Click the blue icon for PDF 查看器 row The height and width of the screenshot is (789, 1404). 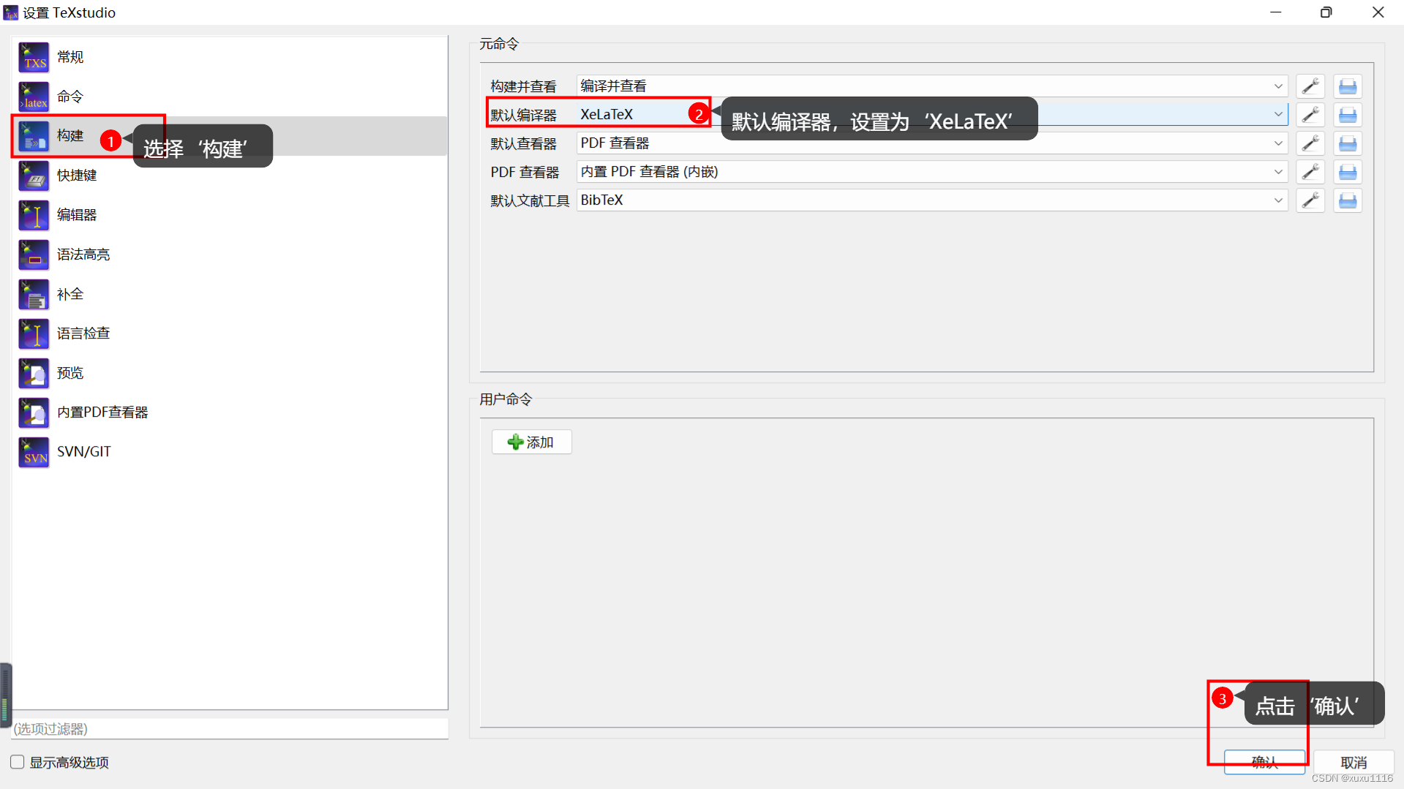1348,172
